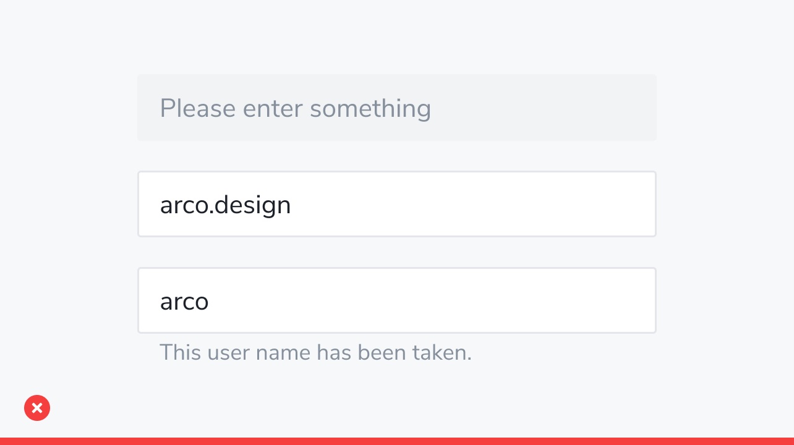Click the word 'enter' in the placeholder
This screenshot has width=794, height=445.
click(273, 109)
